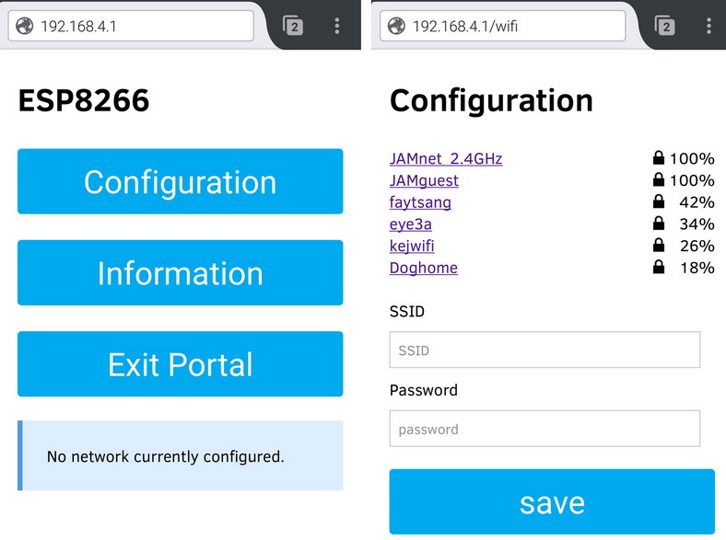Image resolution: width=726 pixels, height=540 pixels.
Task: Open tab switcher in left browser
Action: (x=293, y=27)
